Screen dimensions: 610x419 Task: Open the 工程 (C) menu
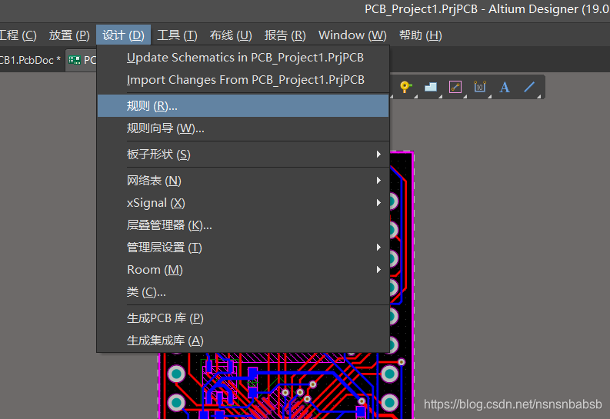coord(18,35)
